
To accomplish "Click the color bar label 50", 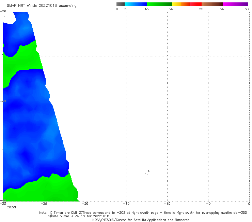I will point(201,9).
